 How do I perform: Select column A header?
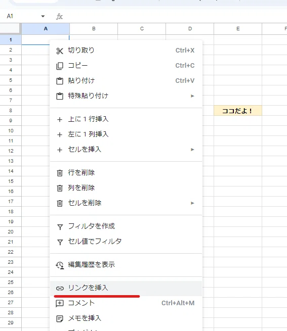[46, 29]
